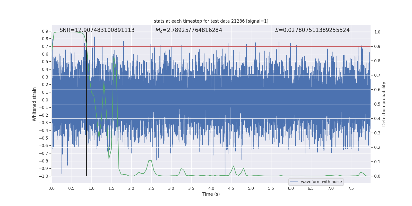Select the Whitened strain tick label −0.4
This screenshot has height=206, width=412.
click(44, 130)
